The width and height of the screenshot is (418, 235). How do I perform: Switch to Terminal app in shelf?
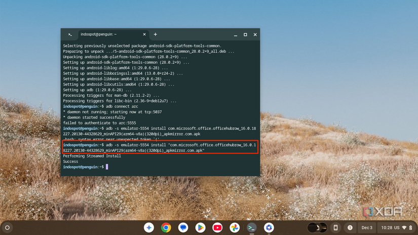252,227
